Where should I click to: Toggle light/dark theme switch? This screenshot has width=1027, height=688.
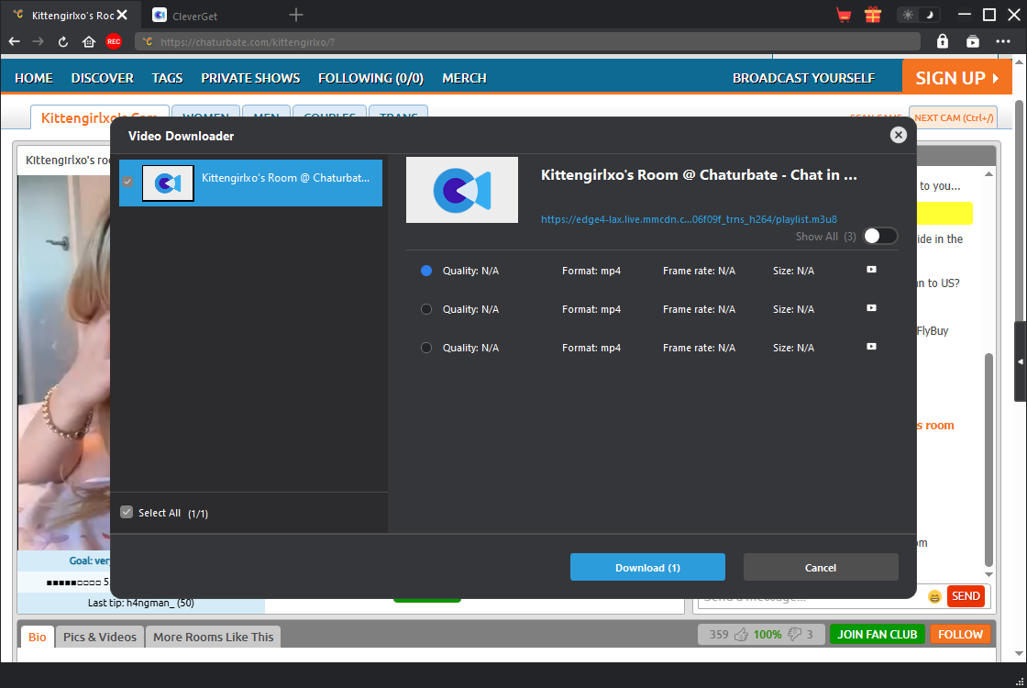pyautogui.click(x=918, y=15)
